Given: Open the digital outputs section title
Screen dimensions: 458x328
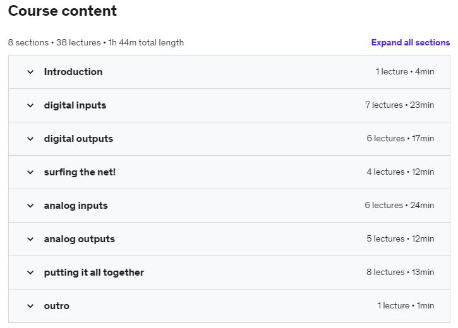Looking at the screenshot, I should (x=78, y=139).
